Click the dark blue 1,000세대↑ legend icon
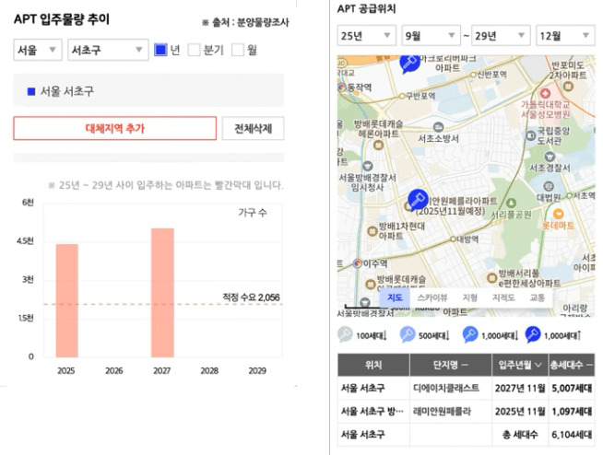 tap(533, 334)
